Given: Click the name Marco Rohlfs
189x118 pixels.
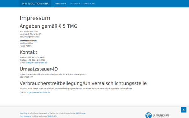Looking at the screenshot, I should [26, 46].
